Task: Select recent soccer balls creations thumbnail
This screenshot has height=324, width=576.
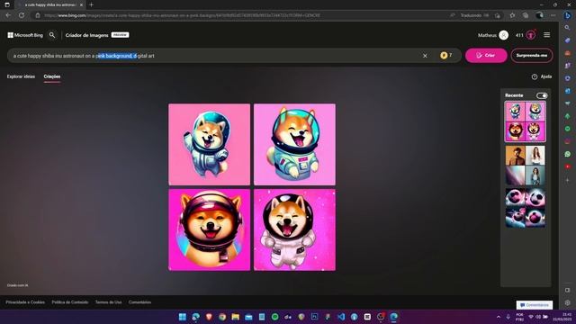Action: pos(526,208)
